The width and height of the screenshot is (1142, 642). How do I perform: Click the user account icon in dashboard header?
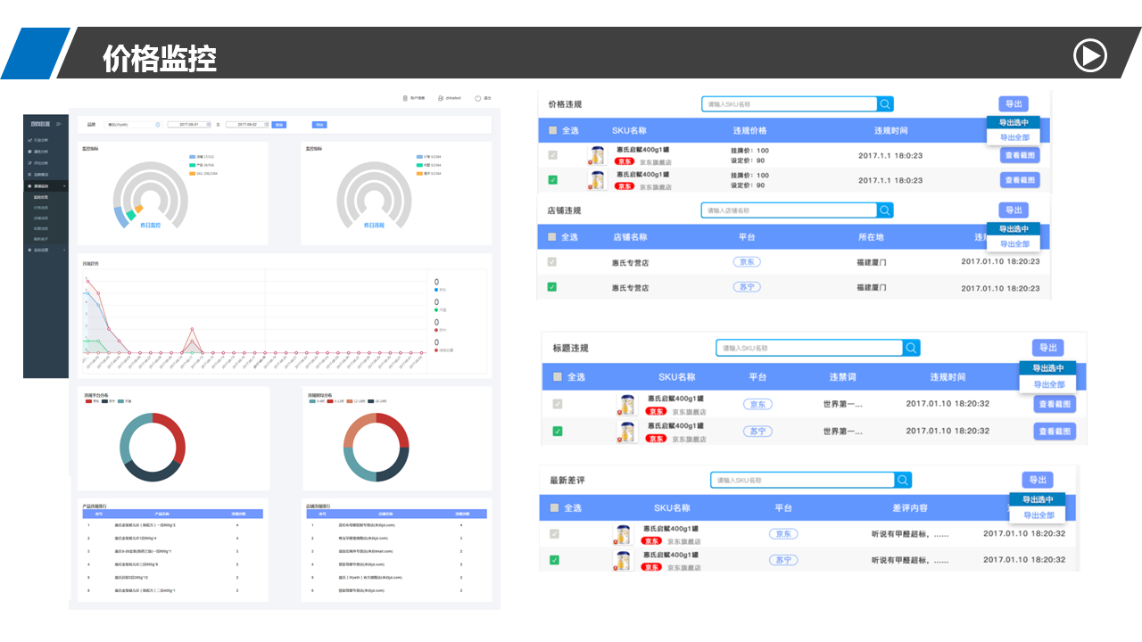click(441, 98)
